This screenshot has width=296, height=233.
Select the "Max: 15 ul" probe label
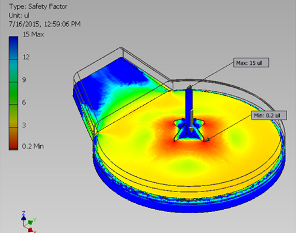(251, 63)
